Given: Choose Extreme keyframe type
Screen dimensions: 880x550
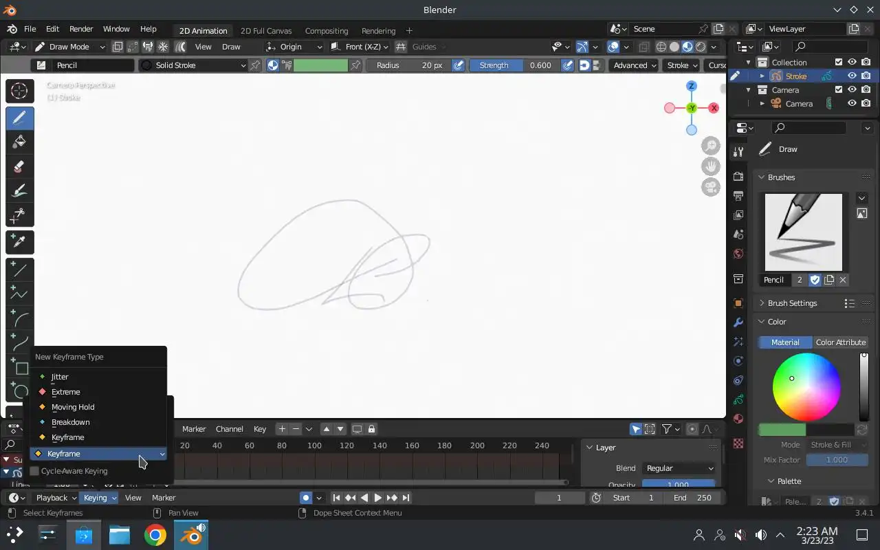Looking at the screenshot, I should [98, 392].
